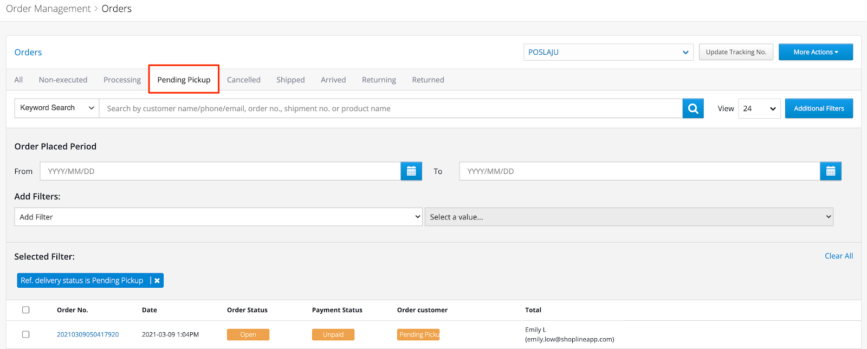The height and width of the screenshot is (349, 867).
Task: Open the Returned tab
Action: pos(428,80)
